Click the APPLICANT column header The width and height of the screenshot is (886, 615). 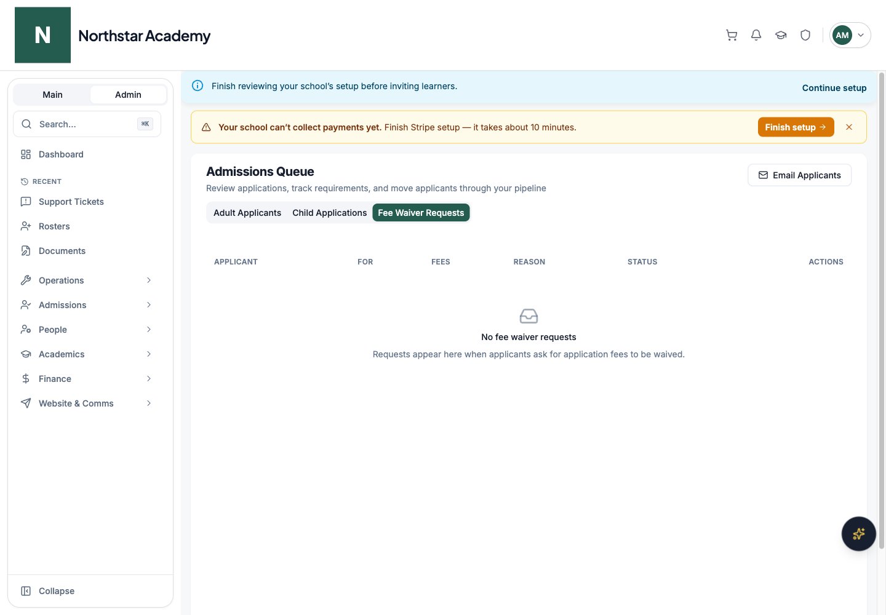click(236, 262)
